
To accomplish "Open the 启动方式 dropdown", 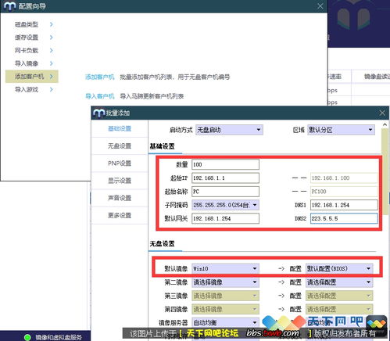I will point(229,130).
